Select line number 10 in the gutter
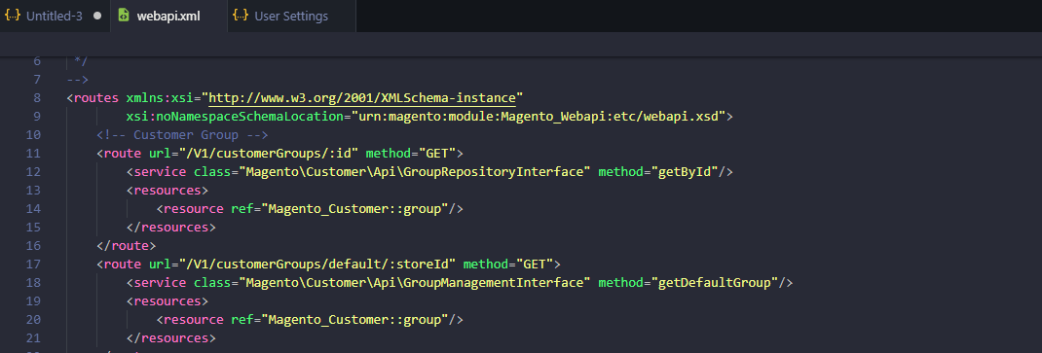The height and width of the screenshot is (353, 1042). point(33,135)
